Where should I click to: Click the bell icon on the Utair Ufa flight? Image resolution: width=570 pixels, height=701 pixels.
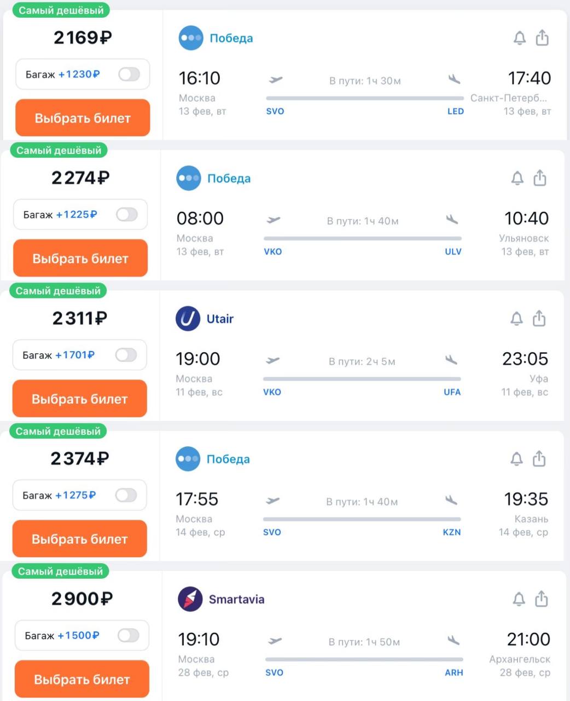point(516,319)
